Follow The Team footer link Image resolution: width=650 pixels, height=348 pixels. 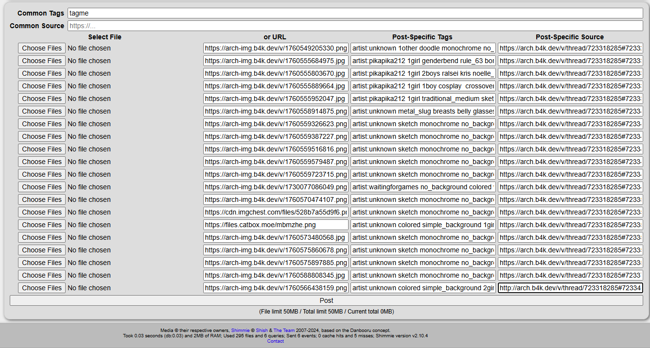tap(283, 331)
